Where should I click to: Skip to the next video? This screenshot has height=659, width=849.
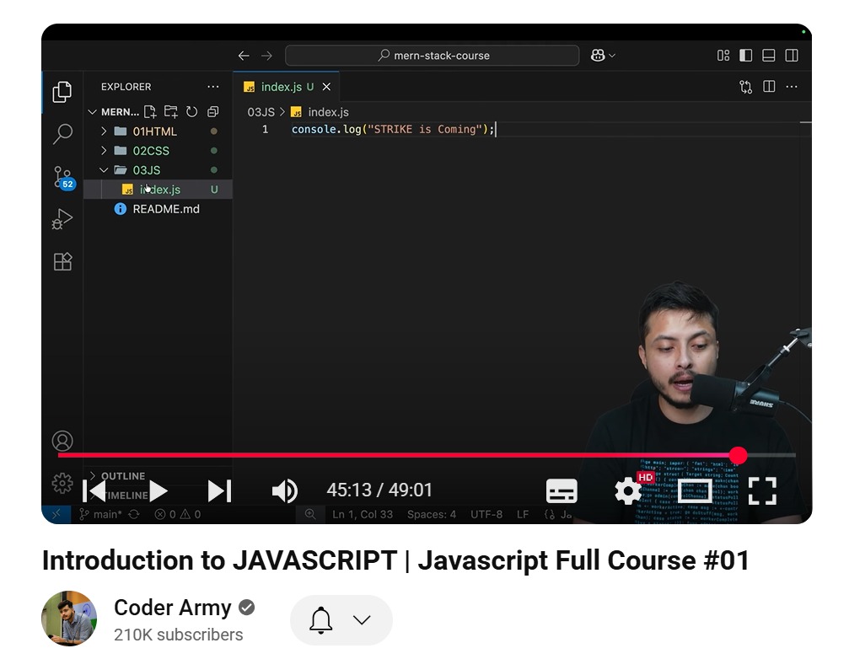tap(220, 491)
